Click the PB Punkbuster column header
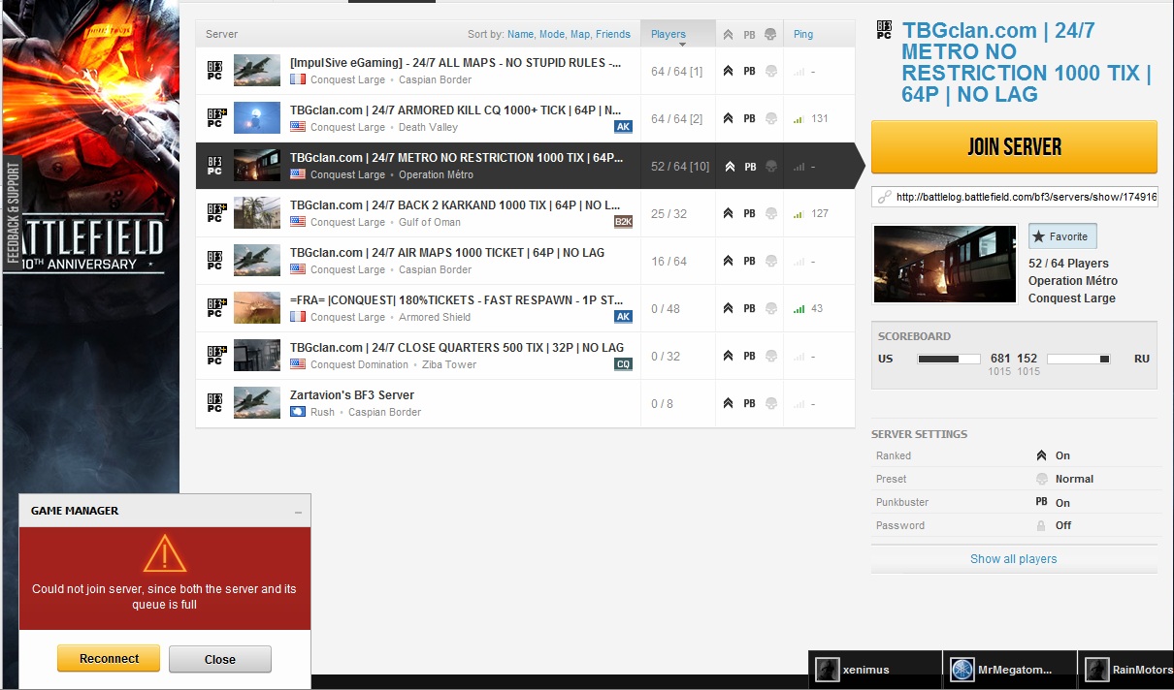The image size is (1174, 690). coord(749,35)
